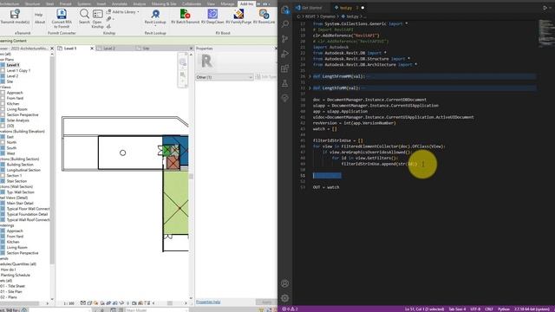This screenshot has height=312, width=555.
Task: Select Main Stair Detail item
Action: [x=20, y=203]
